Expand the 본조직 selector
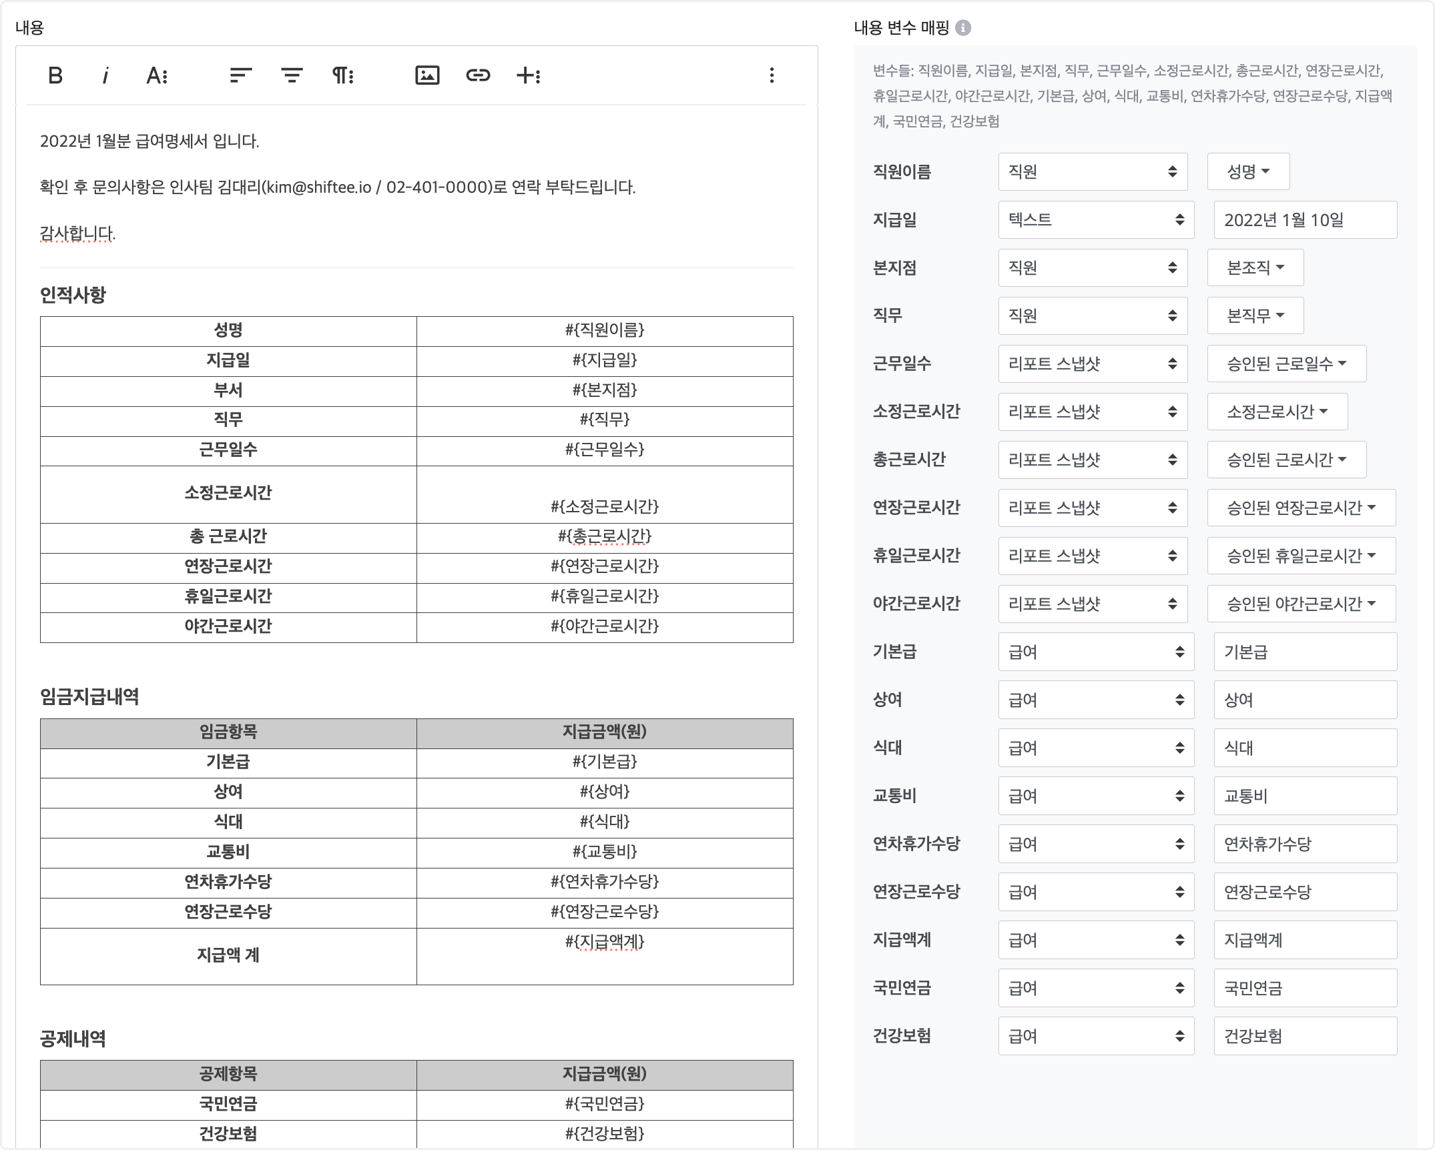This screenshot has width=1435, height=1150. [x=1255, y=268]
